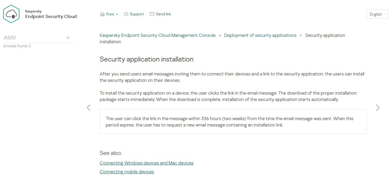
Task: Click the Security application installation heading
Action: point(147,59)
